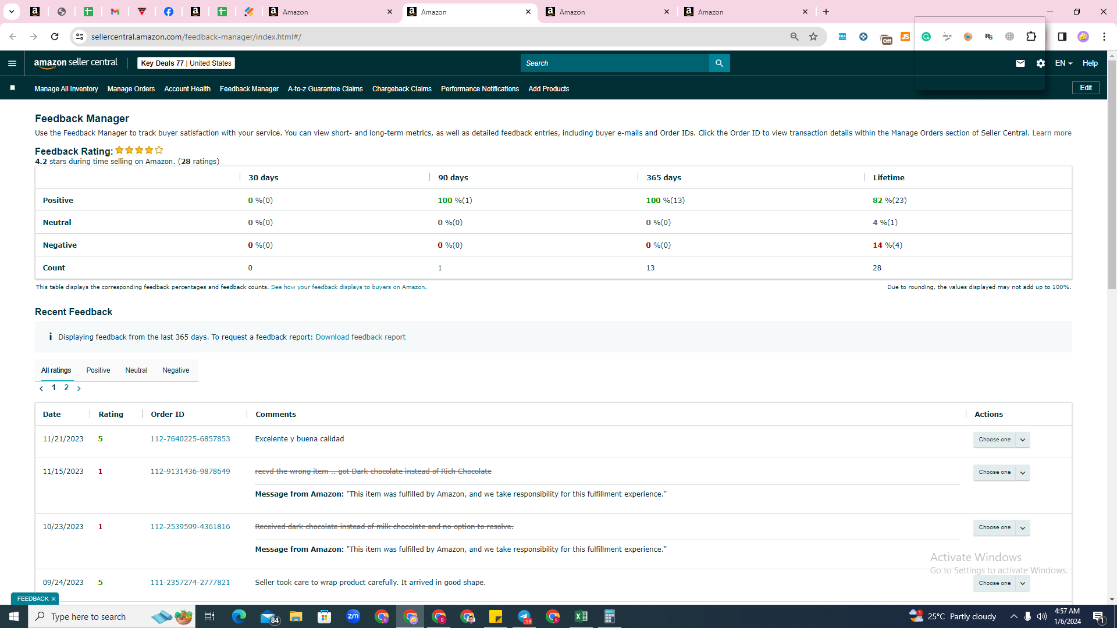Open the settings gear icon

pos(1041,63)
